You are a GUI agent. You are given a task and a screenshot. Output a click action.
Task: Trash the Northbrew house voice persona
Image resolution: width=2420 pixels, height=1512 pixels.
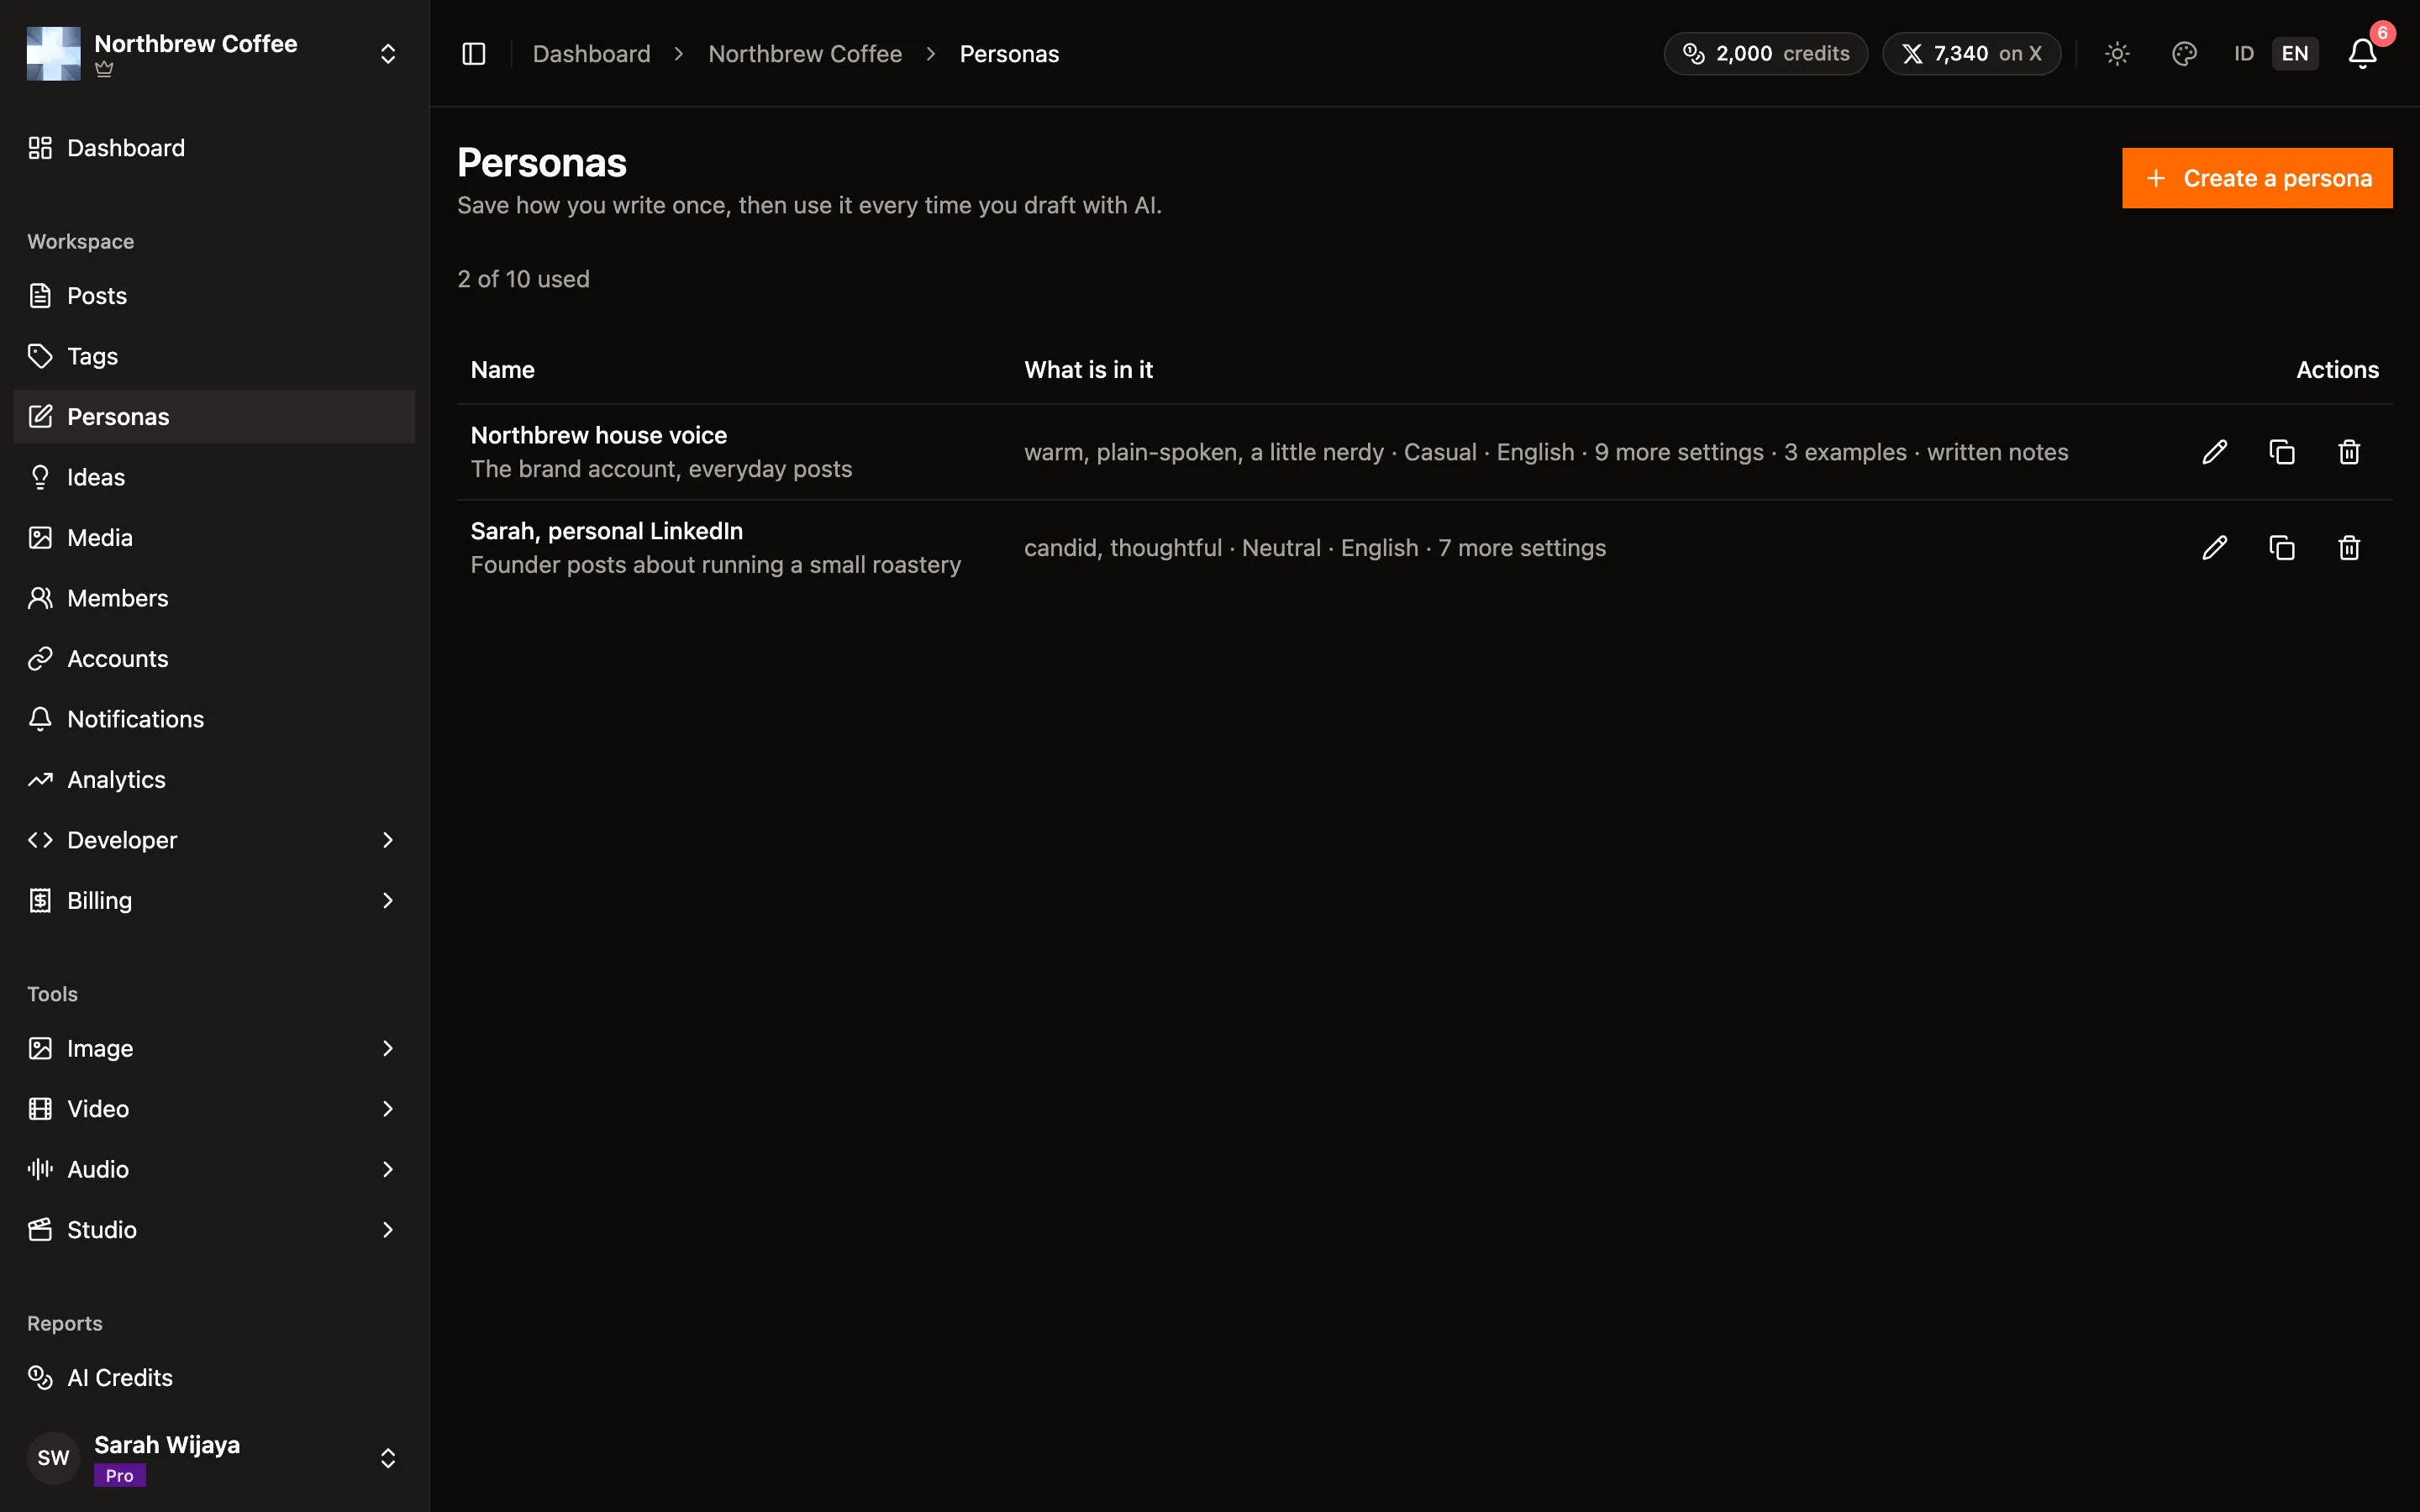(x=2348, y=452)
